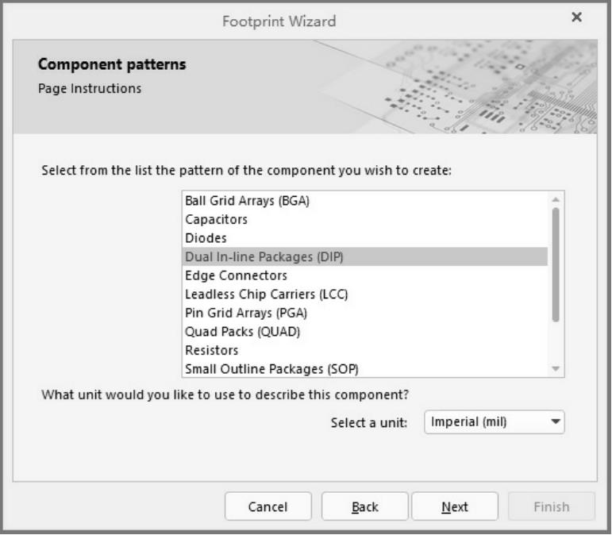This screenshot has height=535, width=612.
Task: Open the unit selection dropdown
Action: [x=494, y=421]
